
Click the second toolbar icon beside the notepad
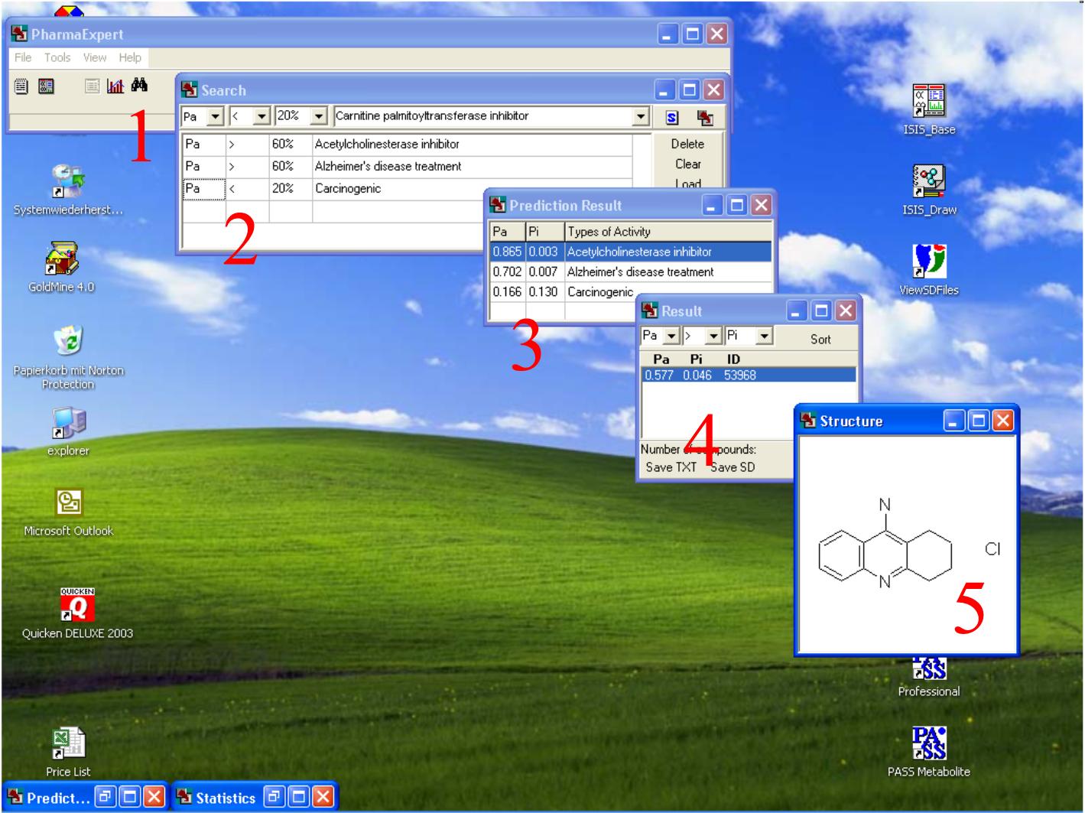46,86
